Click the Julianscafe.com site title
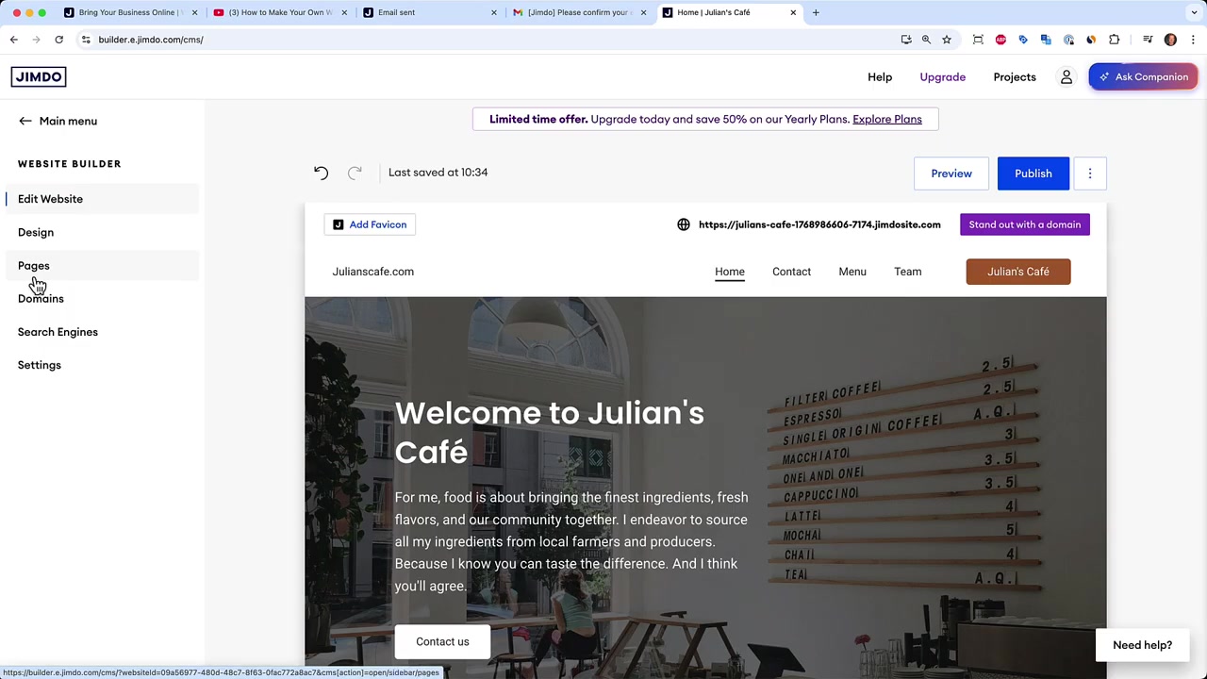 point(372,272)
